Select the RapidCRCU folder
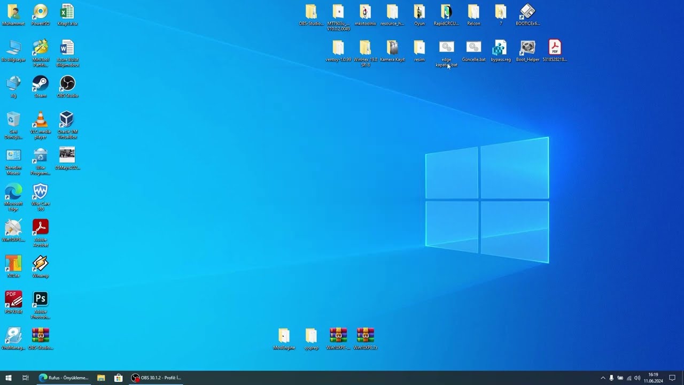 pyautogui.click(x=446, y=15)
